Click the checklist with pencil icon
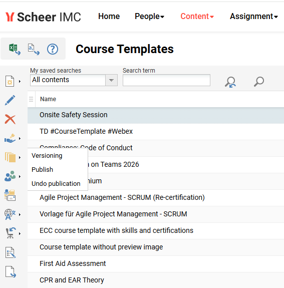Image resolution: width=284 pixels, height=288 pixels. [11, 252]
